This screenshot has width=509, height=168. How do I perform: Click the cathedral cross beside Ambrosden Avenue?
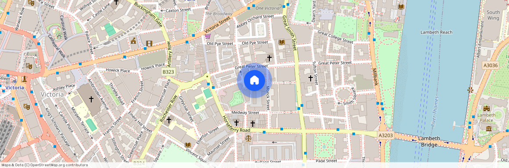(x=91, y=99)
